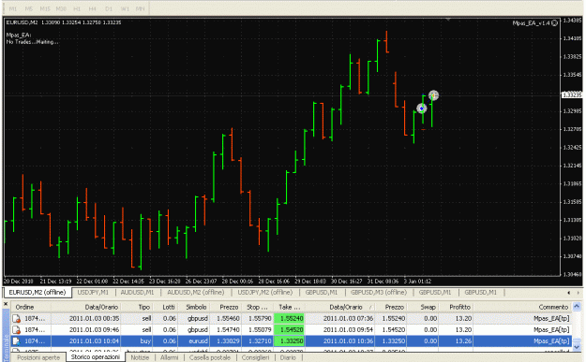Select the H1 timeframe button
586x362 pixels.
[77, 8]
